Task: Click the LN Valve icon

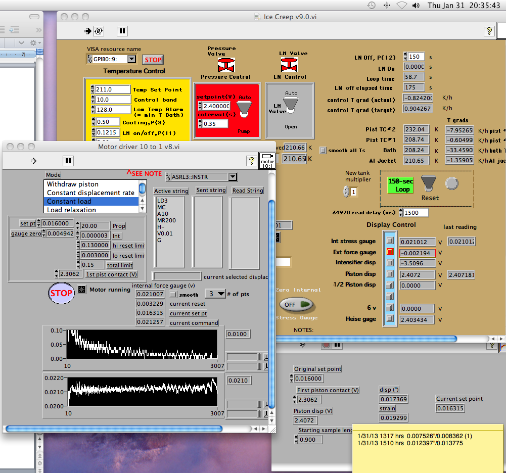Action: [289, 65]
